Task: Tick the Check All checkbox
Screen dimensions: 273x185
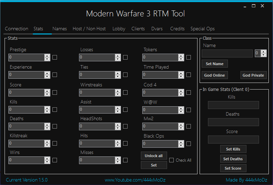Action: pos(171,160)
